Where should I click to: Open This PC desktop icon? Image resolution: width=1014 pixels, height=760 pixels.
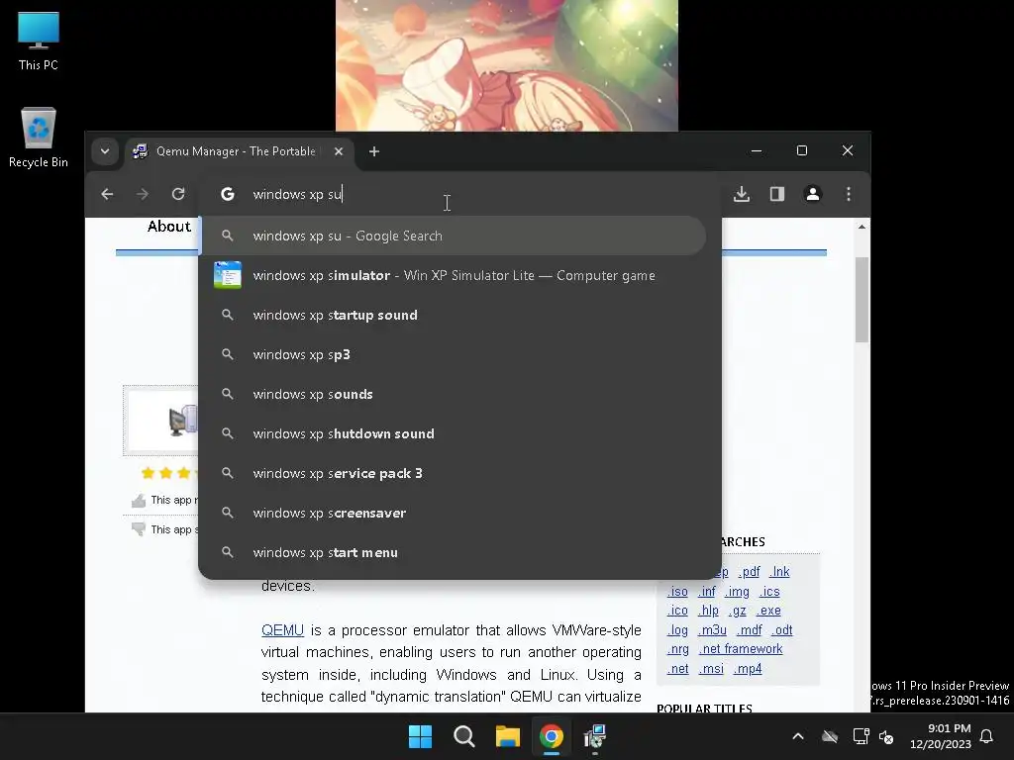(39, 41)
